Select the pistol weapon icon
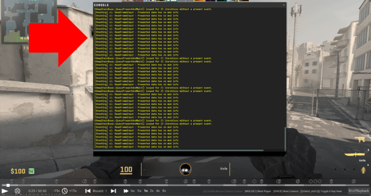The width and height of the screenshot is (371, 196). pyautogui.click(x=360, y=139)
